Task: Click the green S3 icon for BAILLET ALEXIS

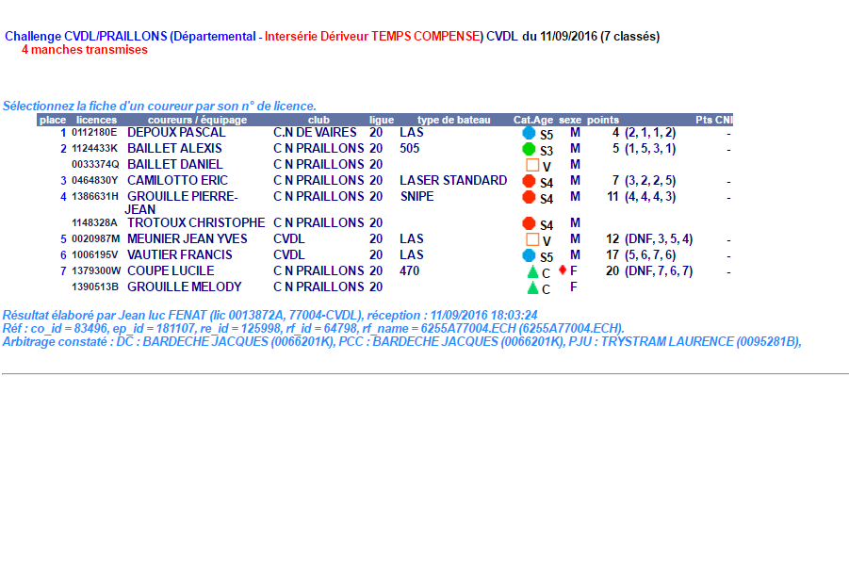Action: pyautogui.click(x=529, y=149)
